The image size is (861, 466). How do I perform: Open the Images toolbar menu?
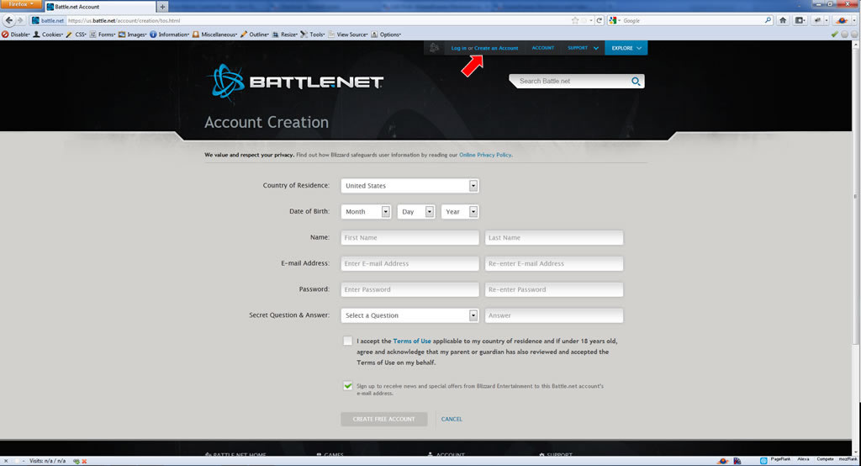132,34
